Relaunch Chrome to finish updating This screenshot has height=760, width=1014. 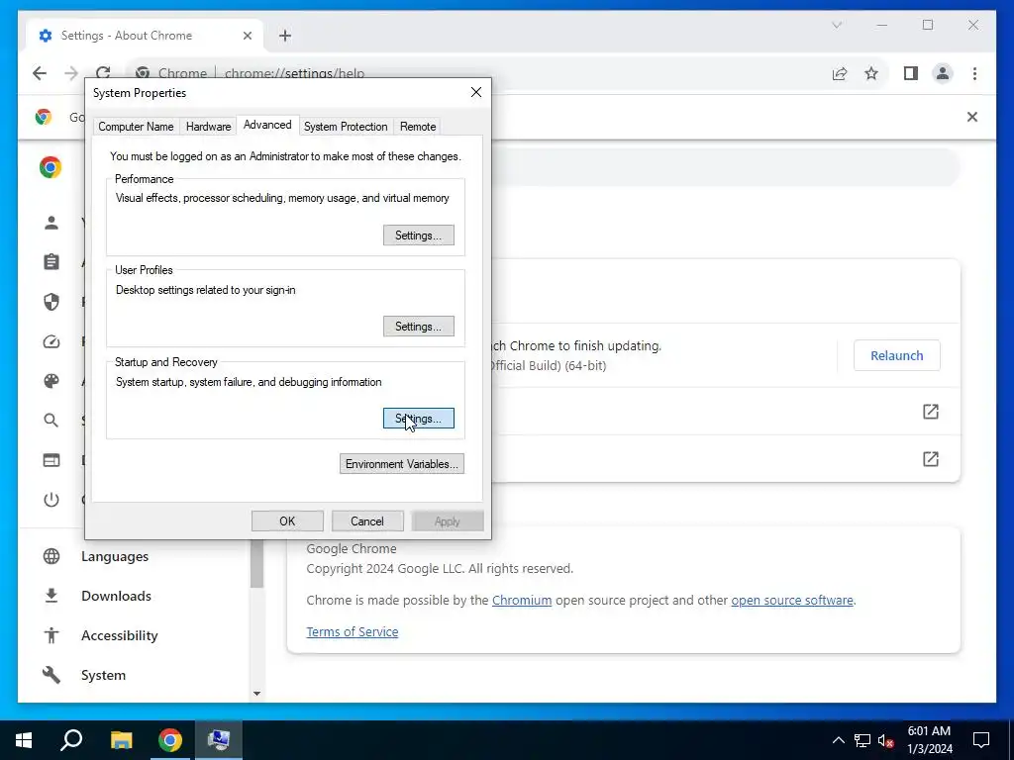(x=896, y=355)
